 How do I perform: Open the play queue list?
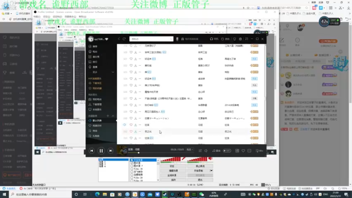259,151
